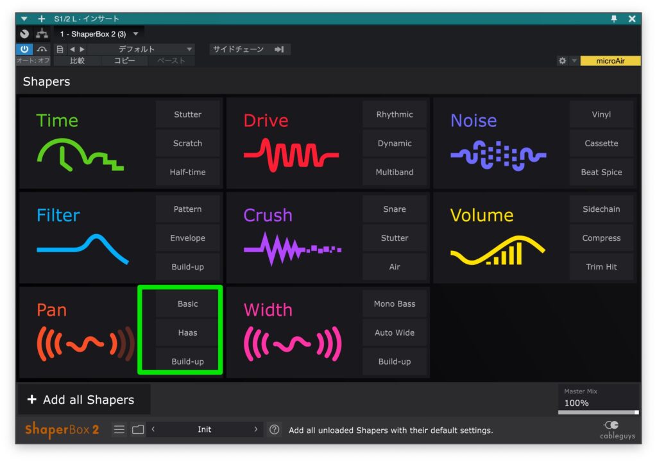Click the Master Mix slider
The height and width of the screenshot is (462, 657).
coord(598,412)
